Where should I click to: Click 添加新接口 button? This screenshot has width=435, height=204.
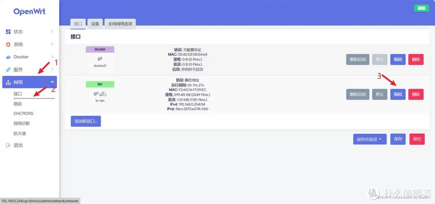pyautogui.click(x=86, y=121)
